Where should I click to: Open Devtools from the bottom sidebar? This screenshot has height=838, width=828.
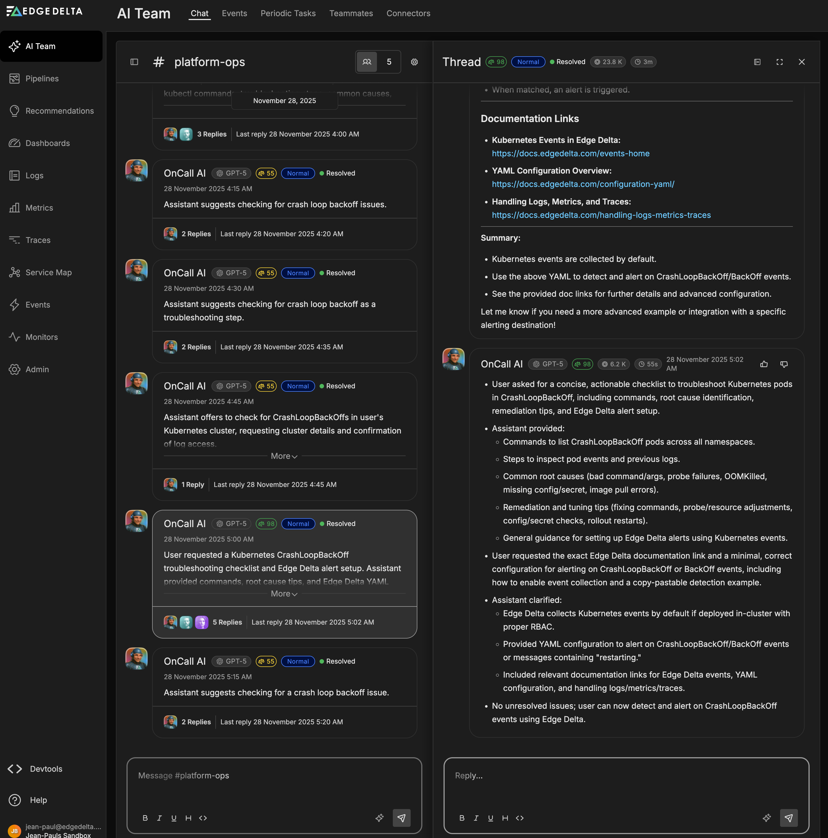pyautogui.click(x=45, y=768)
